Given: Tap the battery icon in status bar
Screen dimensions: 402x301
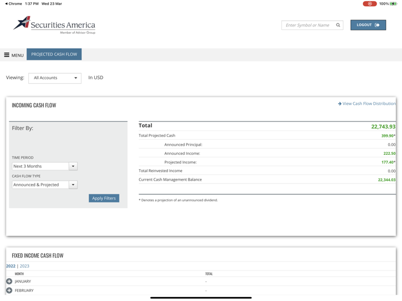Looking at the screenshot, I should (393, 3).
